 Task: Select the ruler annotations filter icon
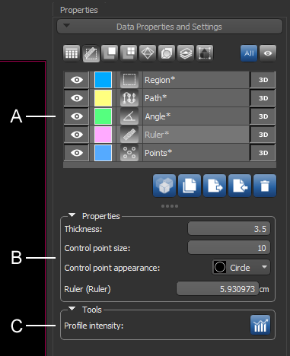(x=91, y=53)
